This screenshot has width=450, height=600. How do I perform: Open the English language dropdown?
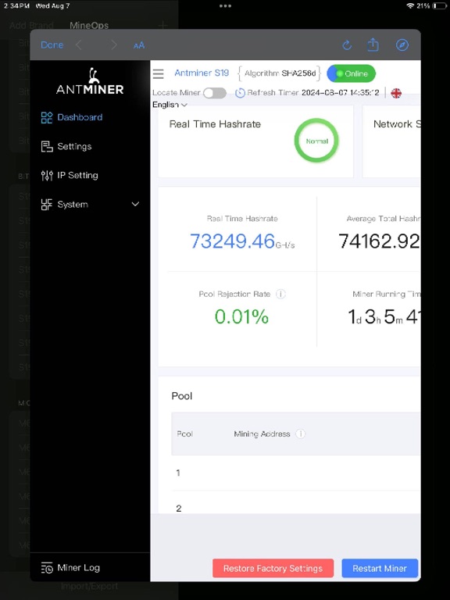pyautogui.click(x=170, y=105)
